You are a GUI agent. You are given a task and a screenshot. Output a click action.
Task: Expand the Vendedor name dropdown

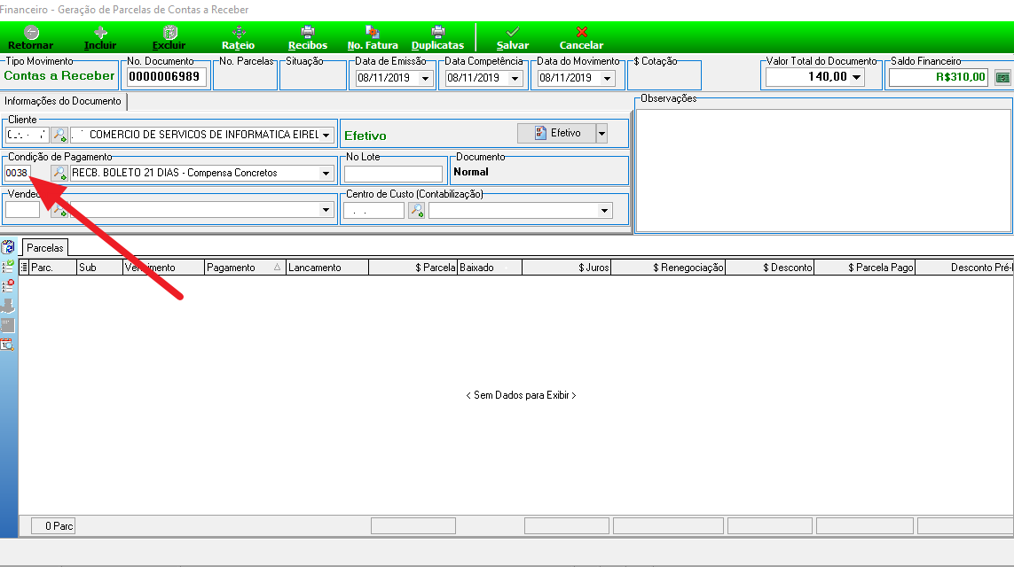coord(326,210)
